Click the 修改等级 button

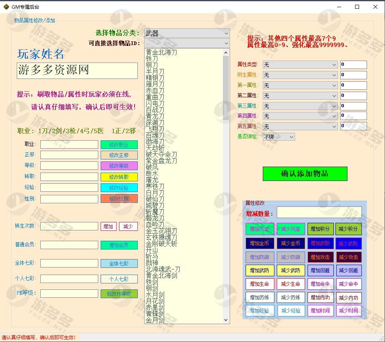(x=119, y=166)
